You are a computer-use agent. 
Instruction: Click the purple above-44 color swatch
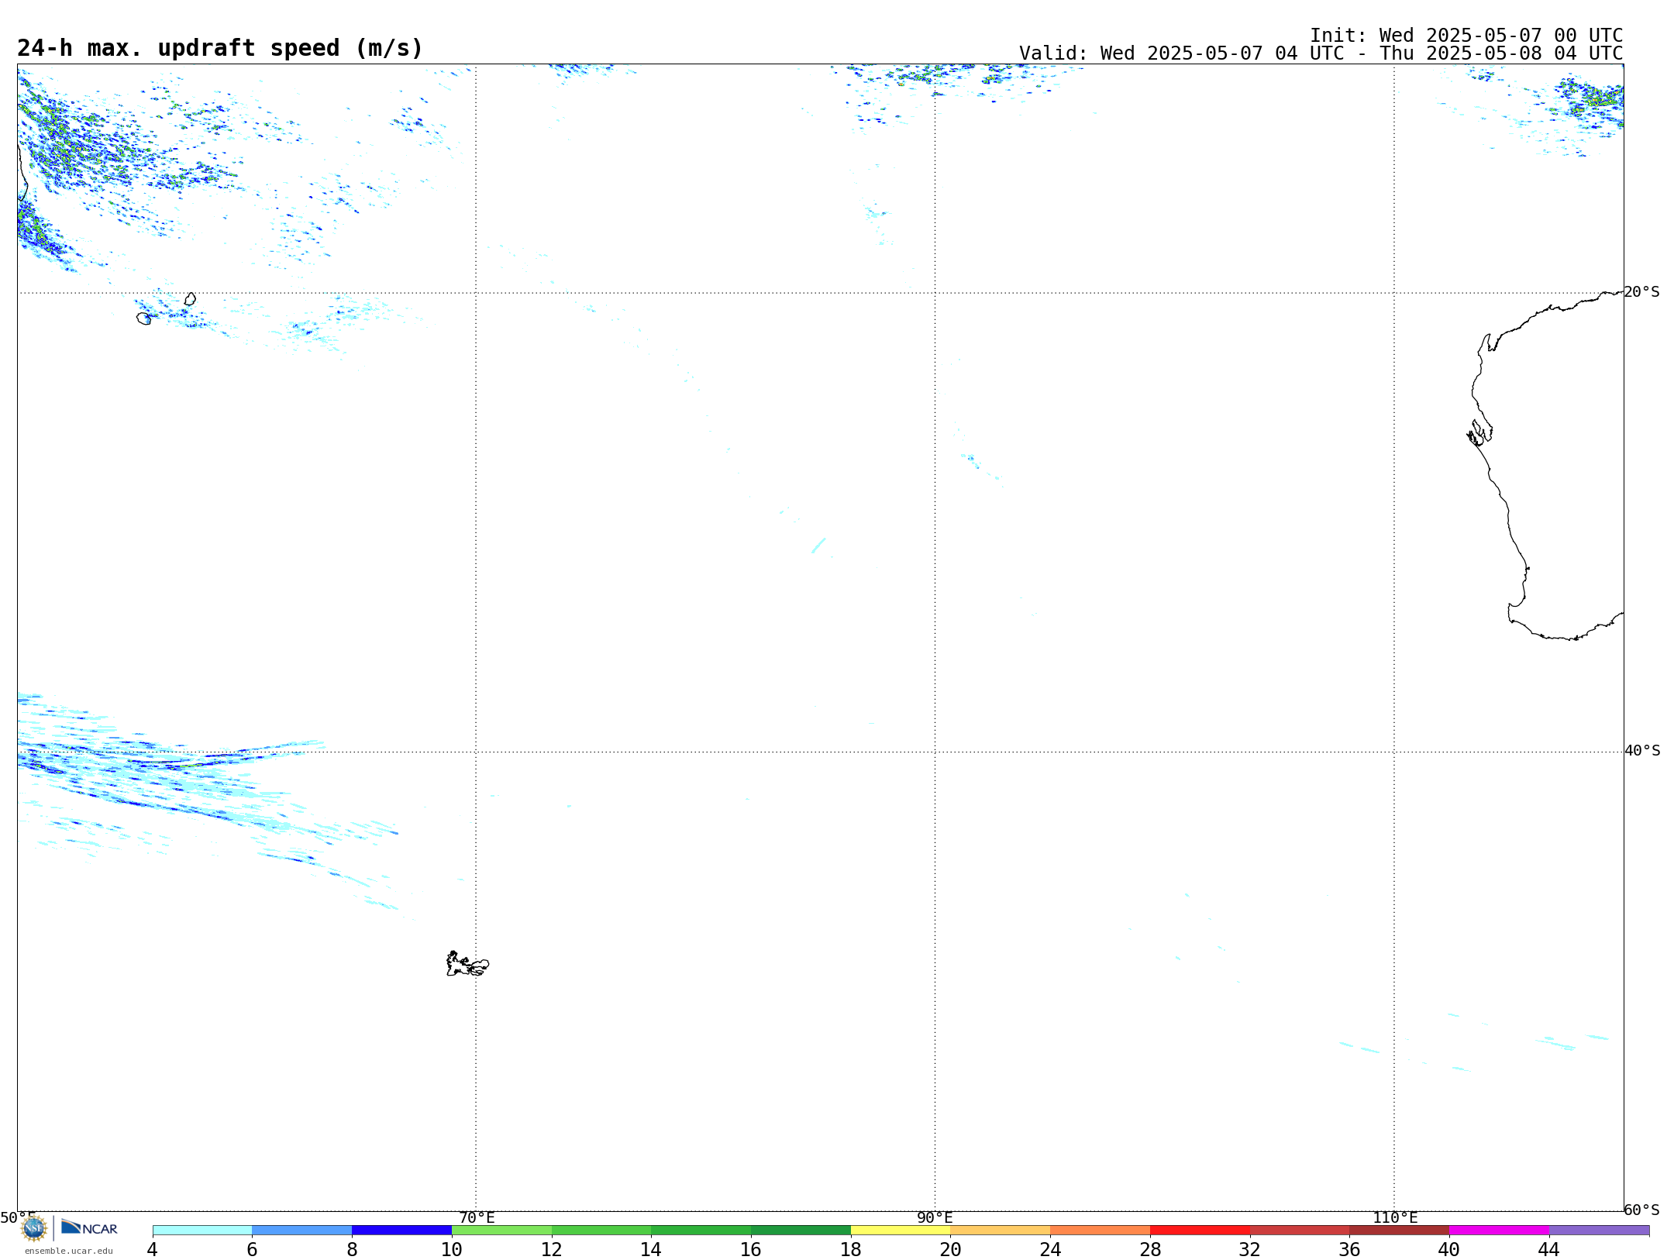pyautogui.click(x=1599, y=1230)
